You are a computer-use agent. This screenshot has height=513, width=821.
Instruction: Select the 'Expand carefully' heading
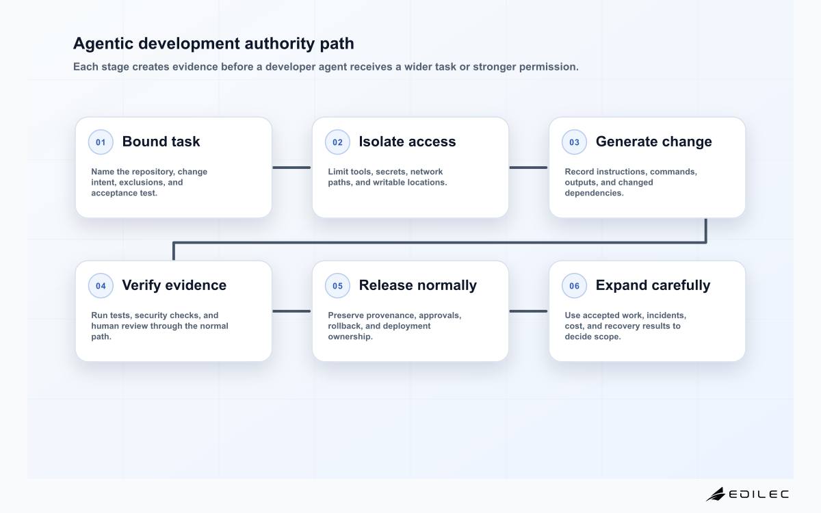(653, 285)
